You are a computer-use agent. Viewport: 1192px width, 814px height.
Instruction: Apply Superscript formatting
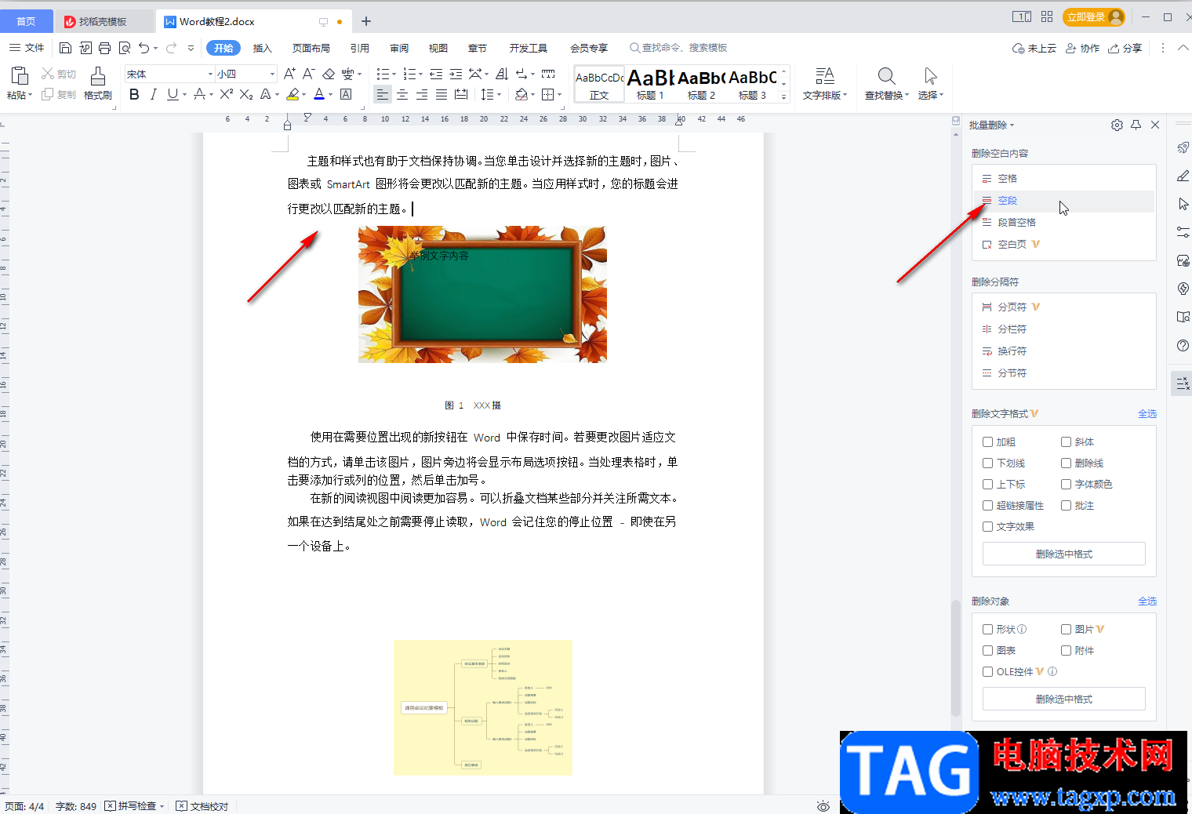click(226, 94)
